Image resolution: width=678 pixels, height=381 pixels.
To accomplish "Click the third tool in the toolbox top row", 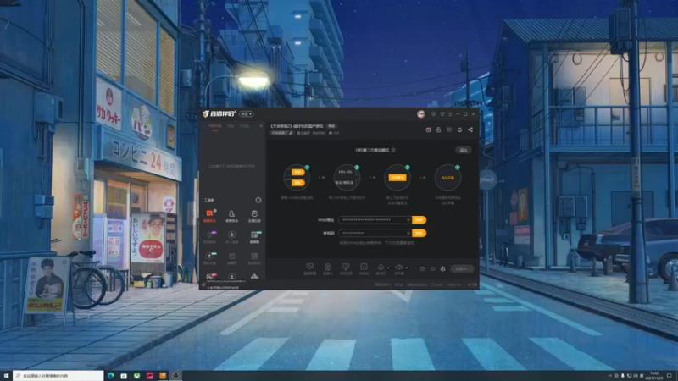I will [254, 216].
